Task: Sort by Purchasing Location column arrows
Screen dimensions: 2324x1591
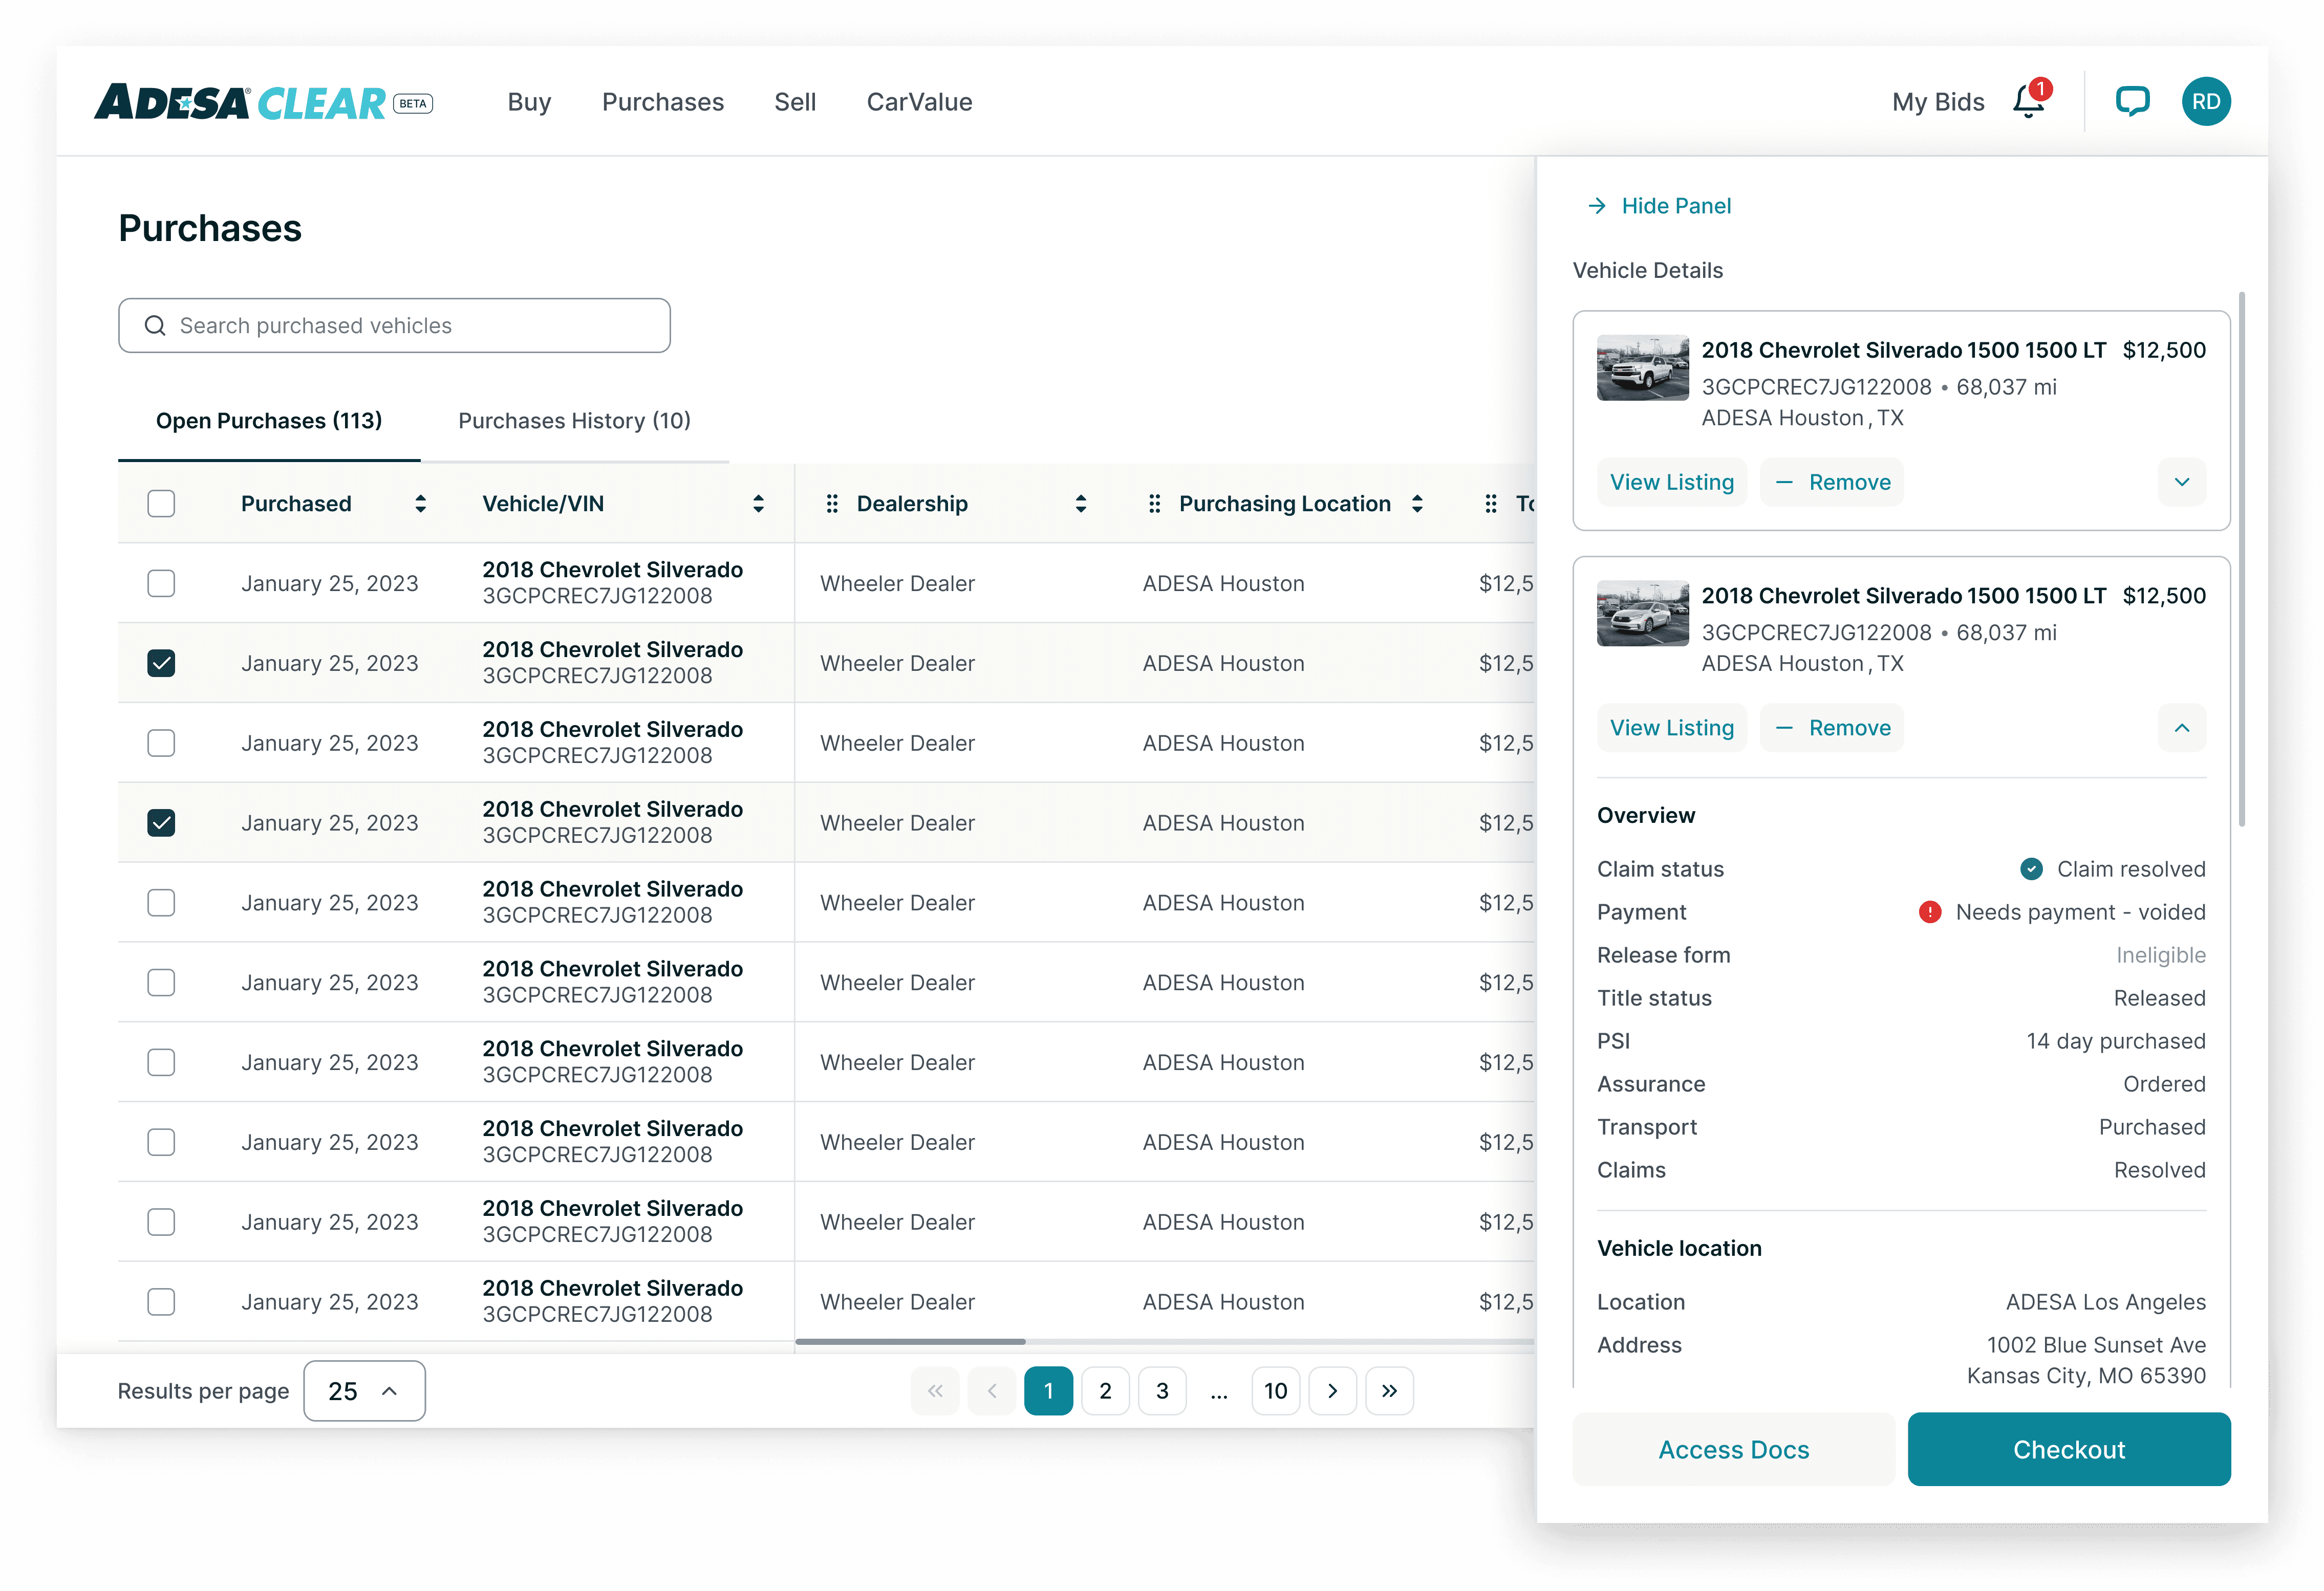Action: point(1417,504)
